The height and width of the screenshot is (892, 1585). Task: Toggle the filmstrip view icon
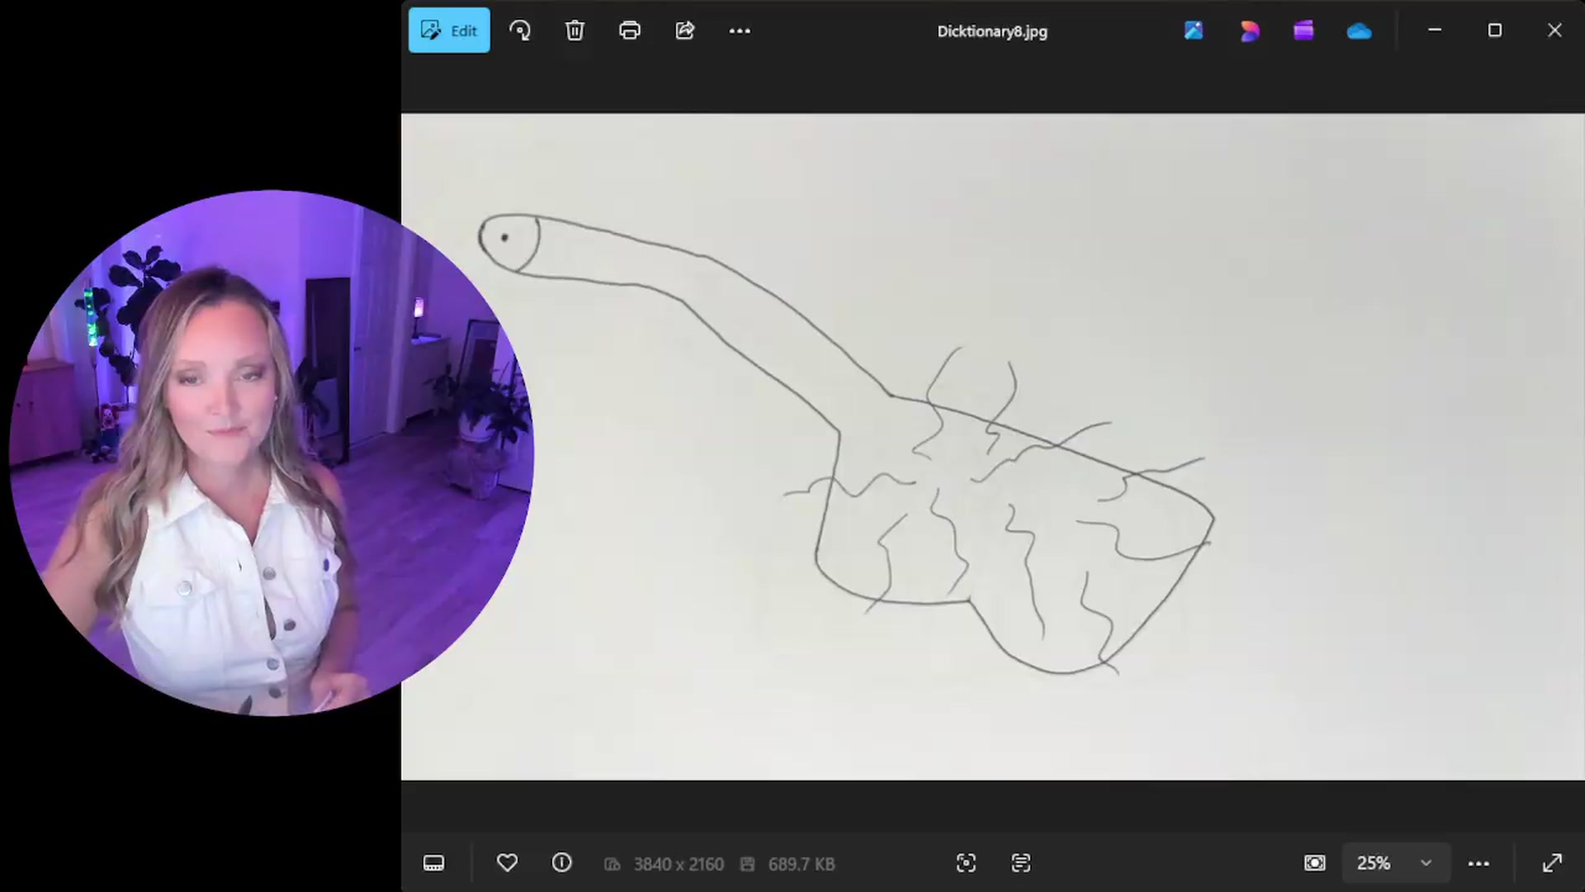[x=433, y=863]
